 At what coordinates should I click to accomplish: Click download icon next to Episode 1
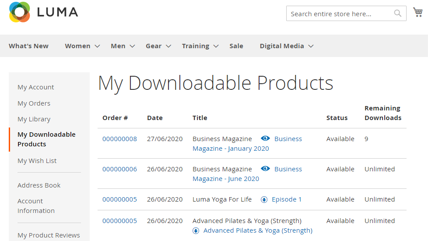pos(264,199)
